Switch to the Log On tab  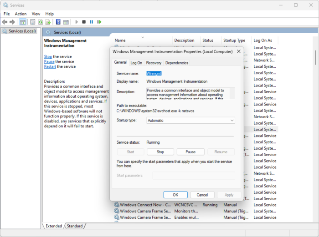click(136, 63)
